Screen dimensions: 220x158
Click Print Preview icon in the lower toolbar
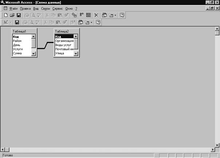pyautogui.click(x=31, y=22)
